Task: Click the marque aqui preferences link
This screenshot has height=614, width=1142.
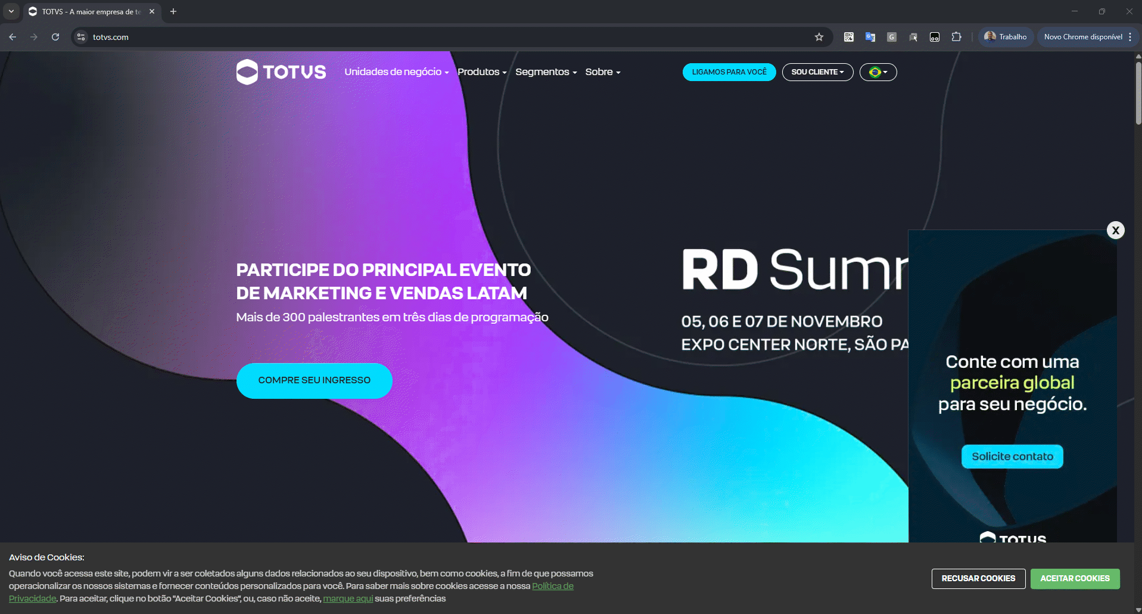Action: [x=348, y=599]
